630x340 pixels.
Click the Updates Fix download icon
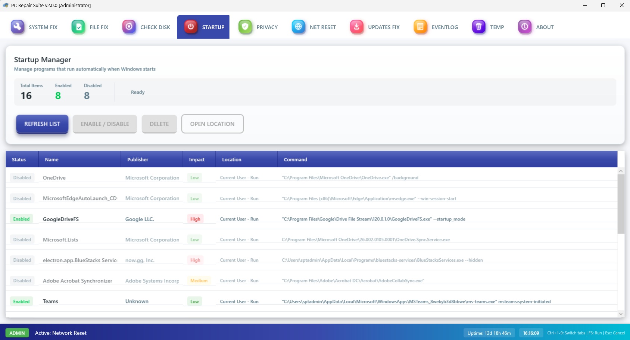coord(356,26)
